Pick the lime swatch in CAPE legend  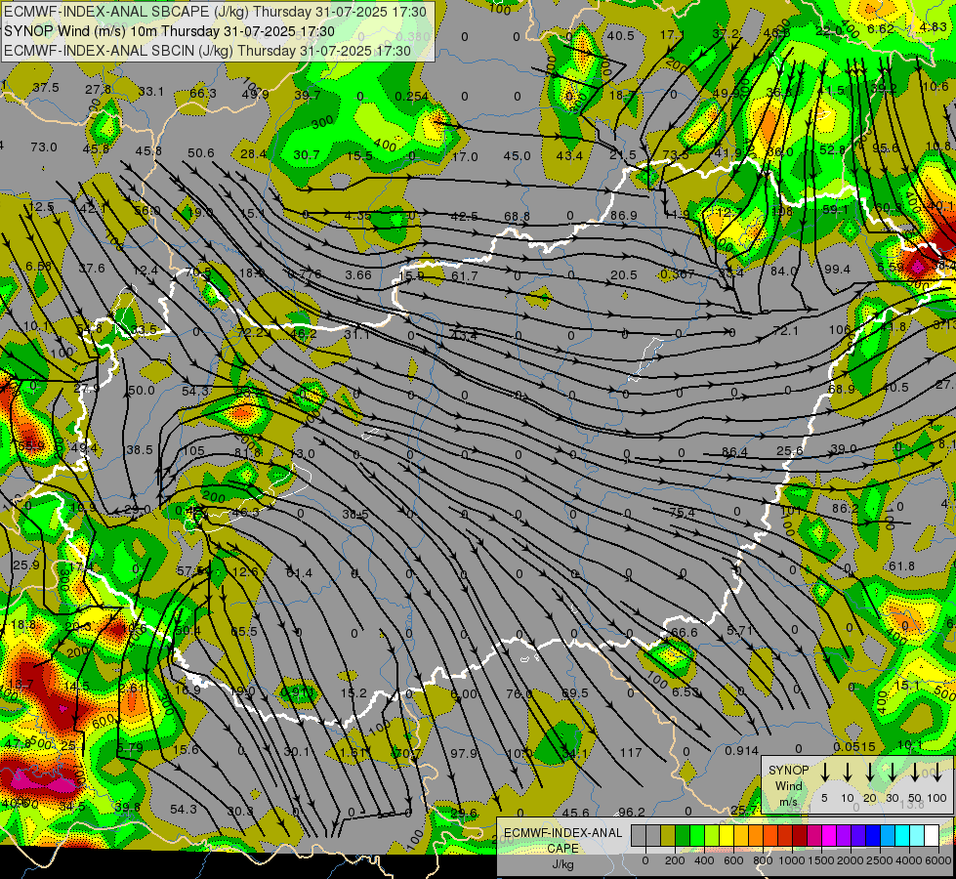coord(712,836)
